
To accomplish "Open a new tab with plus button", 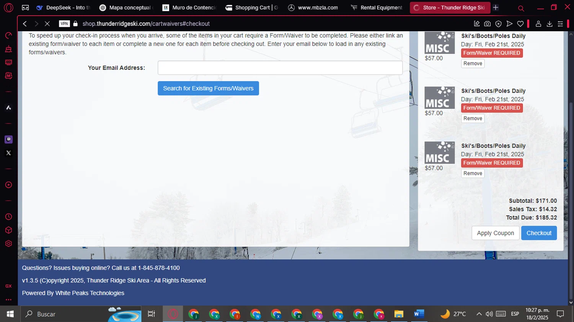I will (x=496, y=7).
